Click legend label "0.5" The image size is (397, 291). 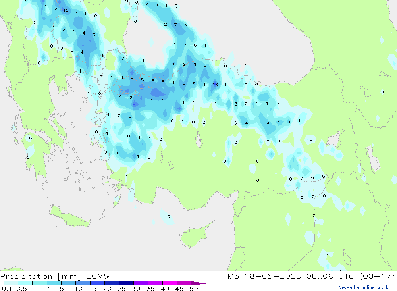pyautogui.click(x=21, y=289)
